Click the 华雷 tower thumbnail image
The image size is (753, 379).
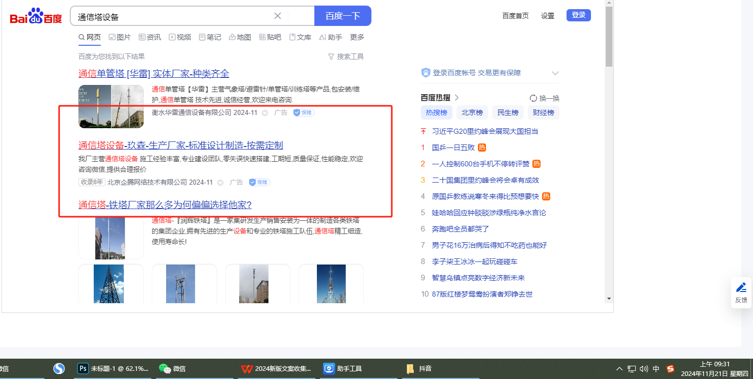111,106
